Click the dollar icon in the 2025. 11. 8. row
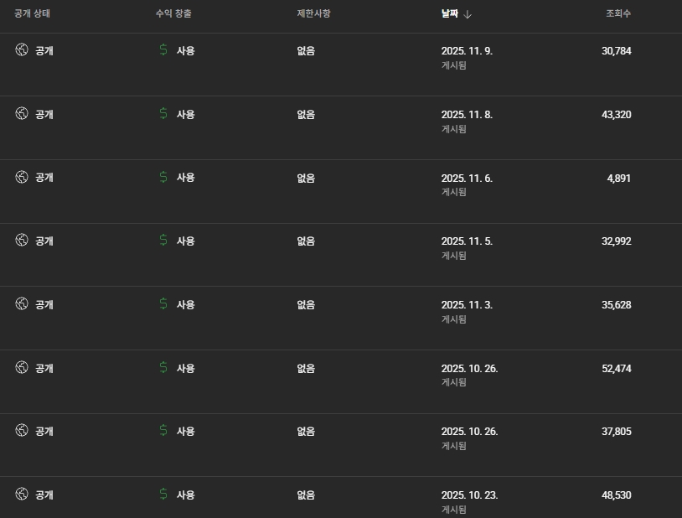This screenshot has width=682, height=518. [x=163, y=113]
